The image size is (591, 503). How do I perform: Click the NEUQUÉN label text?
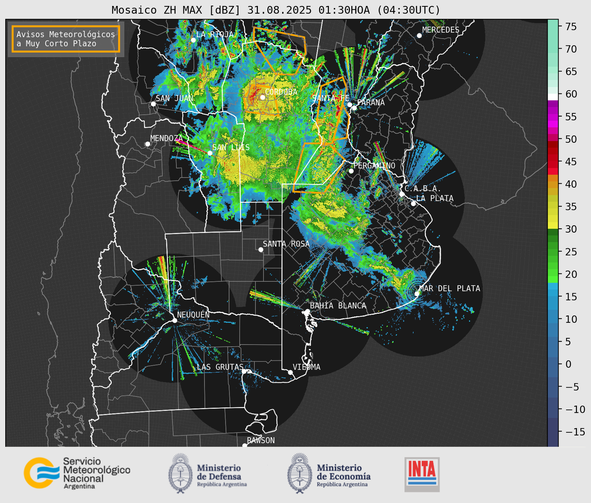[193, 314]
